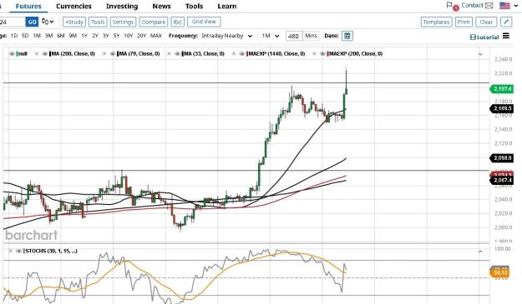Remove the STOCHS study panel
522x304 pixels.
(11, 251)
